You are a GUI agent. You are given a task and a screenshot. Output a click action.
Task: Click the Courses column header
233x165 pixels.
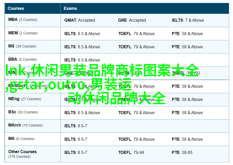click(x=33, y=9)
